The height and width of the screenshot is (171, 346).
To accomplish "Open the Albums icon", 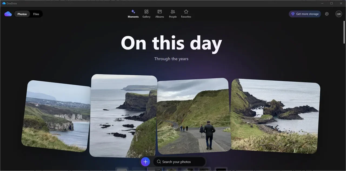I will click(159, 12).
